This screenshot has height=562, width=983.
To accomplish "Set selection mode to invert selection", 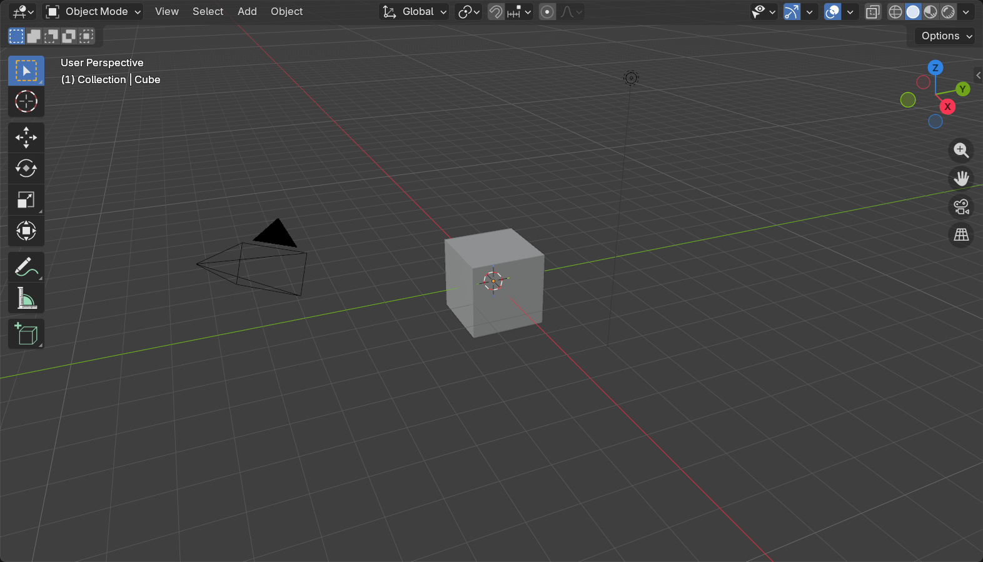I will tap(69, 36).
